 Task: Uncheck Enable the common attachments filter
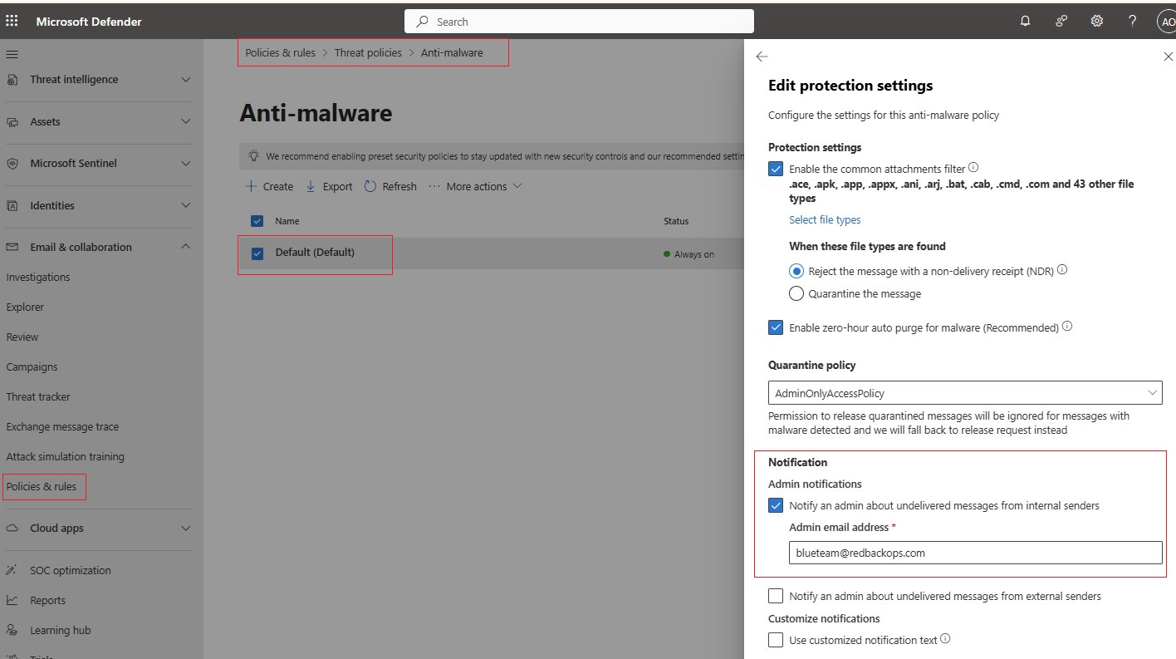tap(776, 169)
